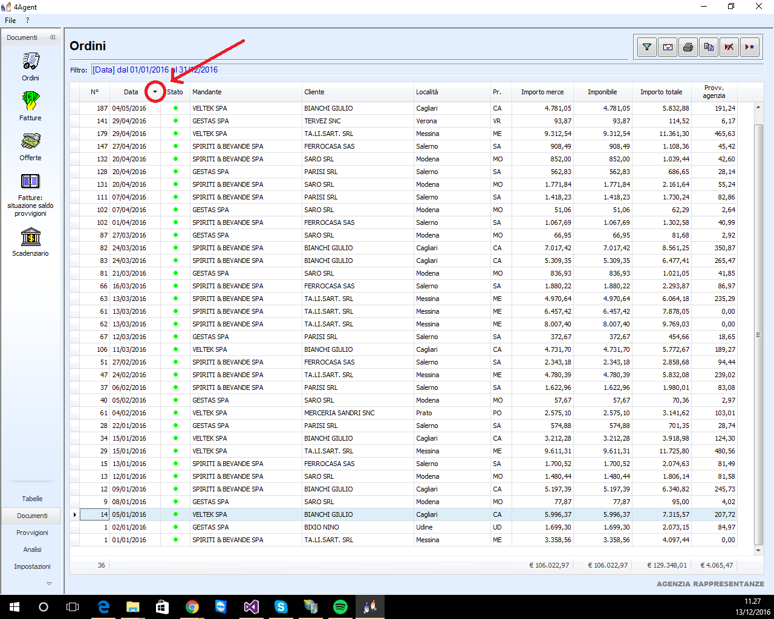
Task: Open the Offerte section in sidebar
Action: pyautogui.click(x=30, y=146)
